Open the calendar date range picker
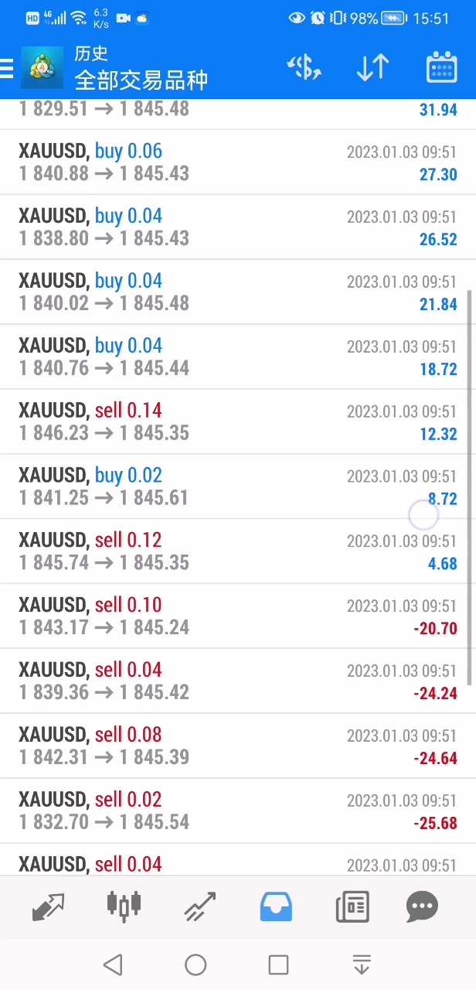 coord(441,68)
